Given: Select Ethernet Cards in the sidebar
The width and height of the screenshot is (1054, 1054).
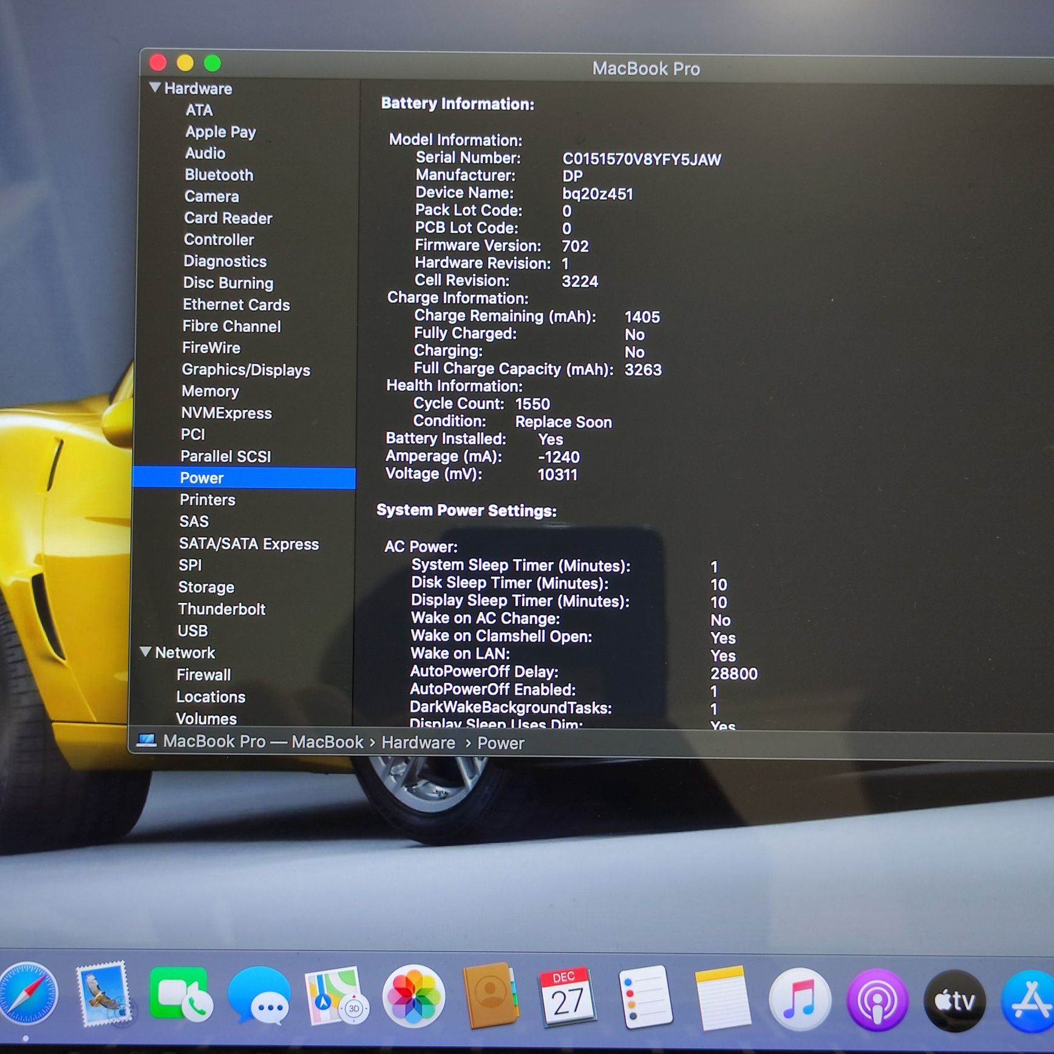Looking at the screenshot, I should [x=236, y=304].
